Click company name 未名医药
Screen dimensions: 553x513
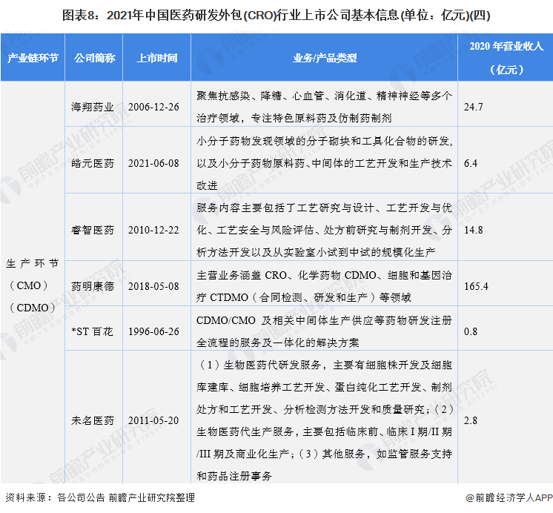[93, 420]
